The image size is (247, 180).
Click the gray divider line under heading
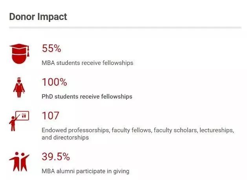click(125, 28)
